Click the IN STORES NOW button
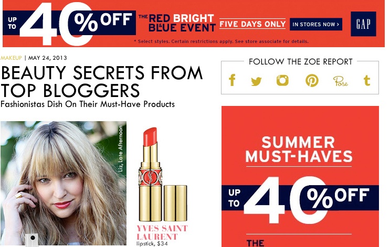Viewport: 390px width, 247px height. (x=316, y=24)
